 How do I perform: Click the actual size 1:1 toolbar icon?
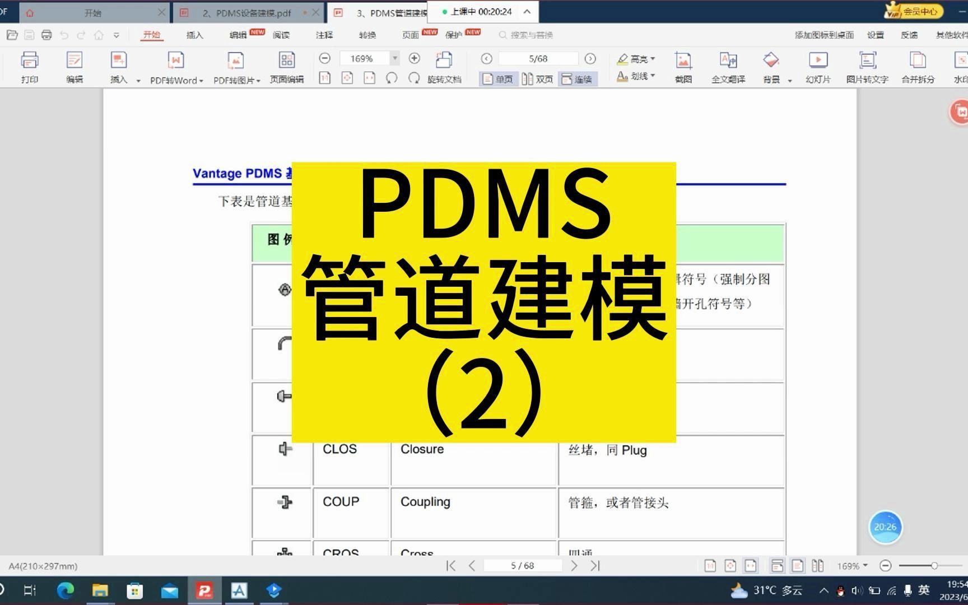tap(324, 78)
